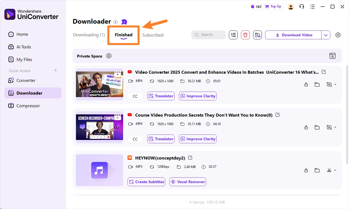Select Downloader in the sidebar
The width and height of the screenshot is (349, 209).
[x=33, y=93]
